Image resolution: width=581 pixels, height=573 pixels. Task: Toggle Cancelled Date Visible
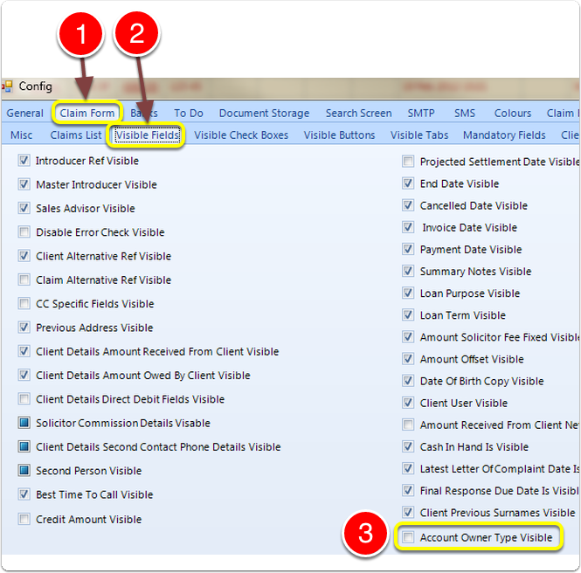[x=408, y=204]
